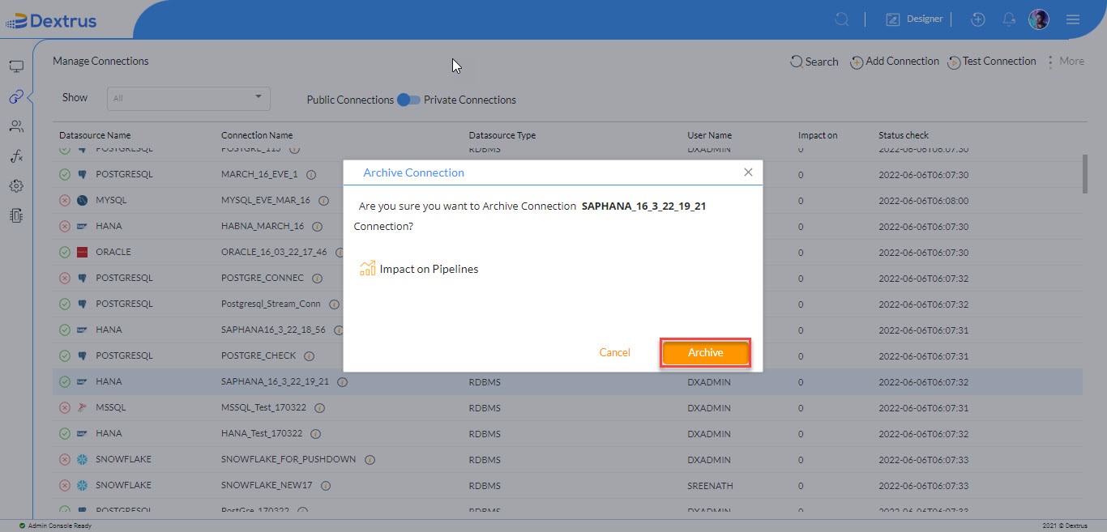This screenshot has height=532, width=1107.
Task: Open the Impact on Pipelines chart icon
Action: pyautogui.click(x=367, y=268)
